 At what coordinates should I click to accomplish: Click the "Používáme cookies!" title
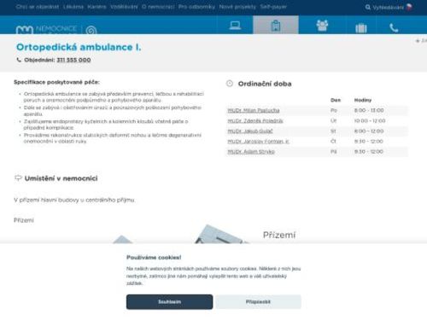154,258
